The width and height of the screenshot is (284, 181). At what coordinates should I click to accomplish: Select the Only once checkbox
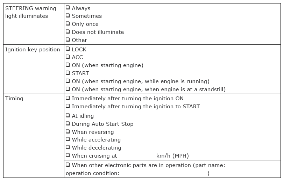point(68,23)
